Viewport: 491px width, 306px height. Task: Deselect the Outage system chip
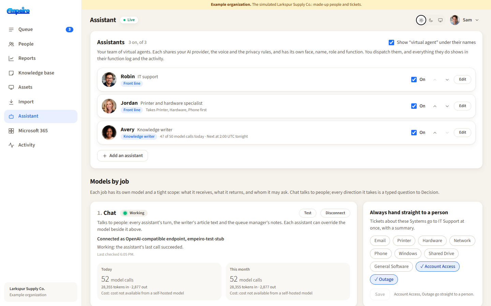click(x=384, y=279)
